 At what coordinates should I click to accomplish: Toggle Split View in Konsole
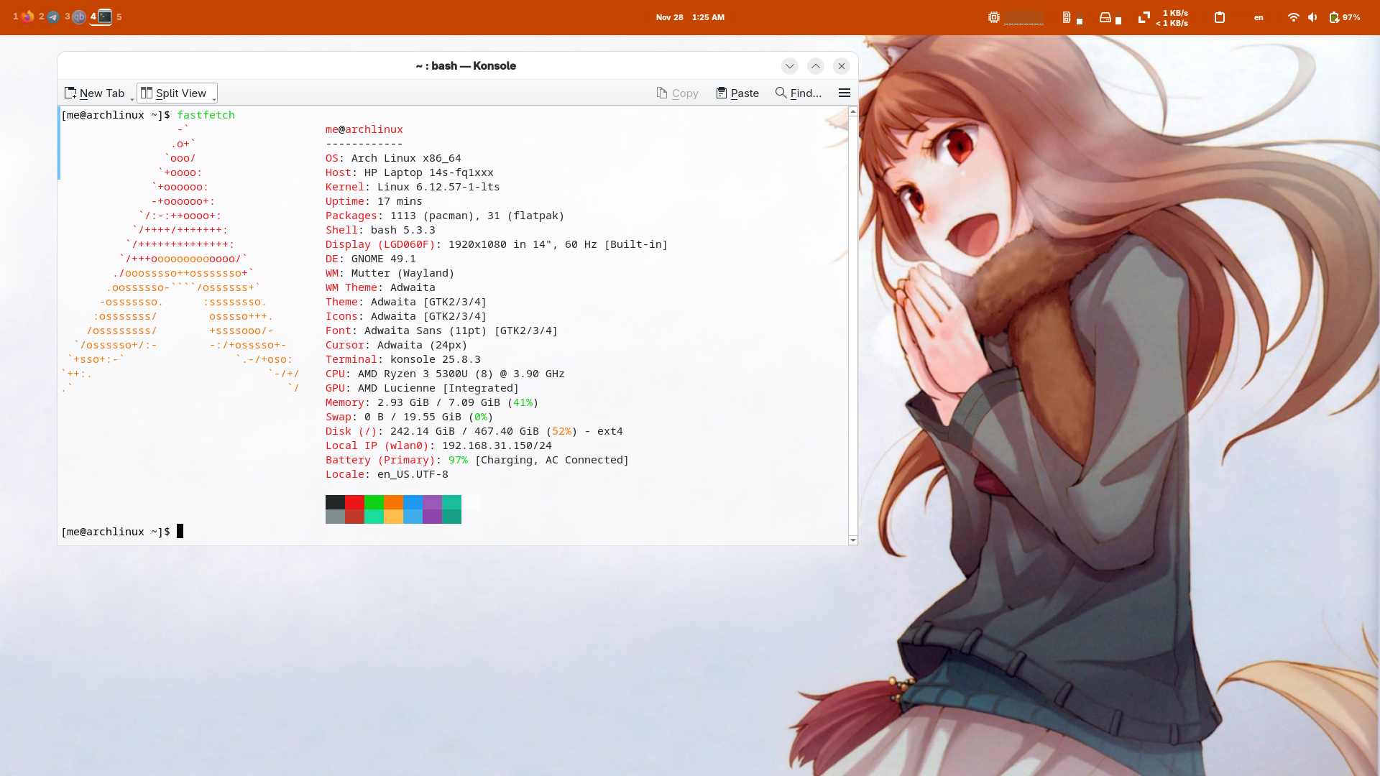(x=173, y=93)
